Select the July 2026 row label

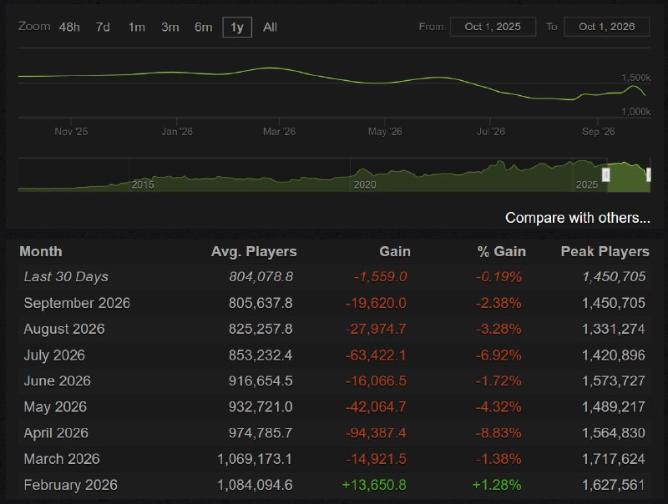click(x=54, y=355)
